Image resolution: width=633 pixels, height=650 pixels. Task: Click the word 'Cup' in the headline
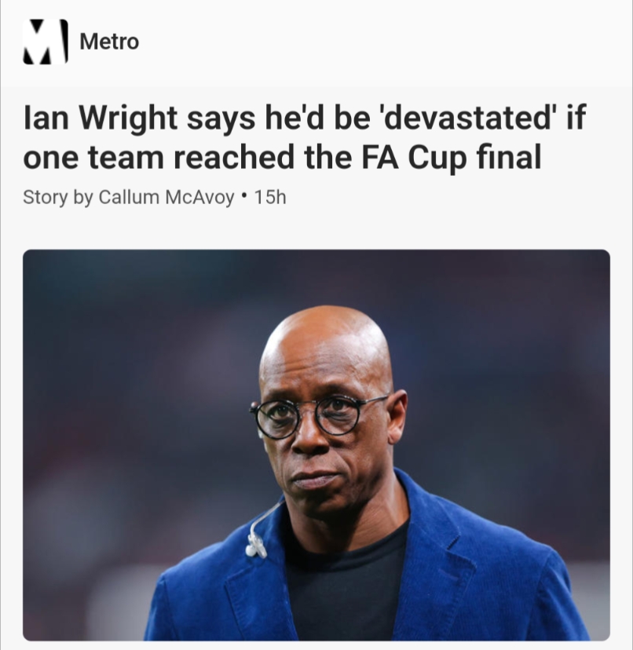[437, 159]
